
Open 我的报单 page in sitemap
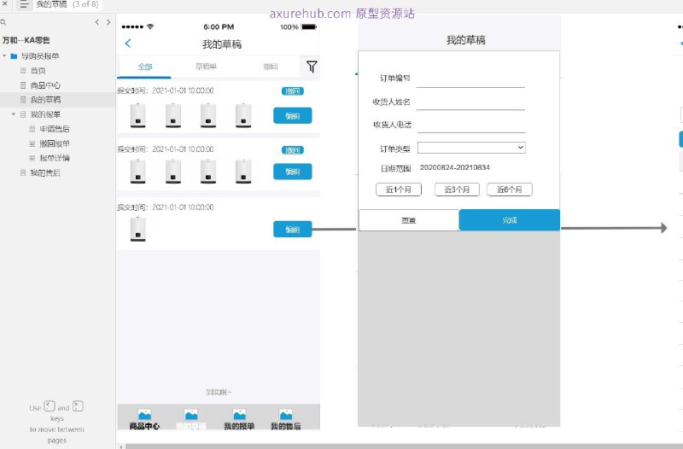[45, 114]
